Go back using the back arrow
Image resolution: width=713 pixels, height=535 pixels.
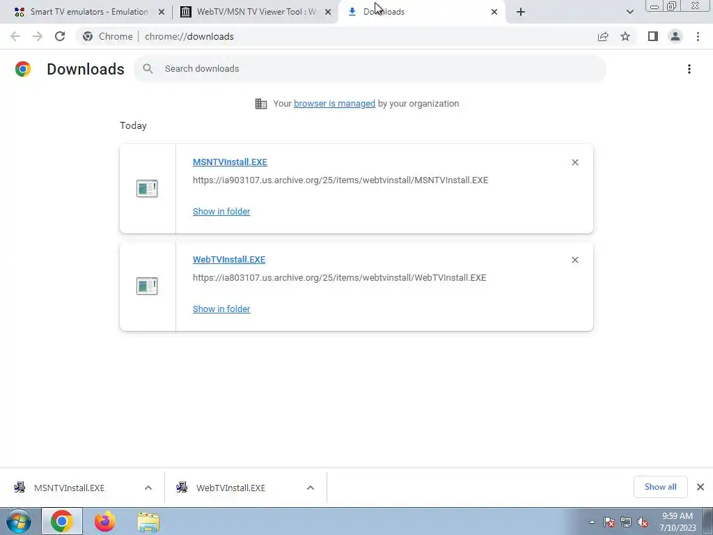coord(15,36)
